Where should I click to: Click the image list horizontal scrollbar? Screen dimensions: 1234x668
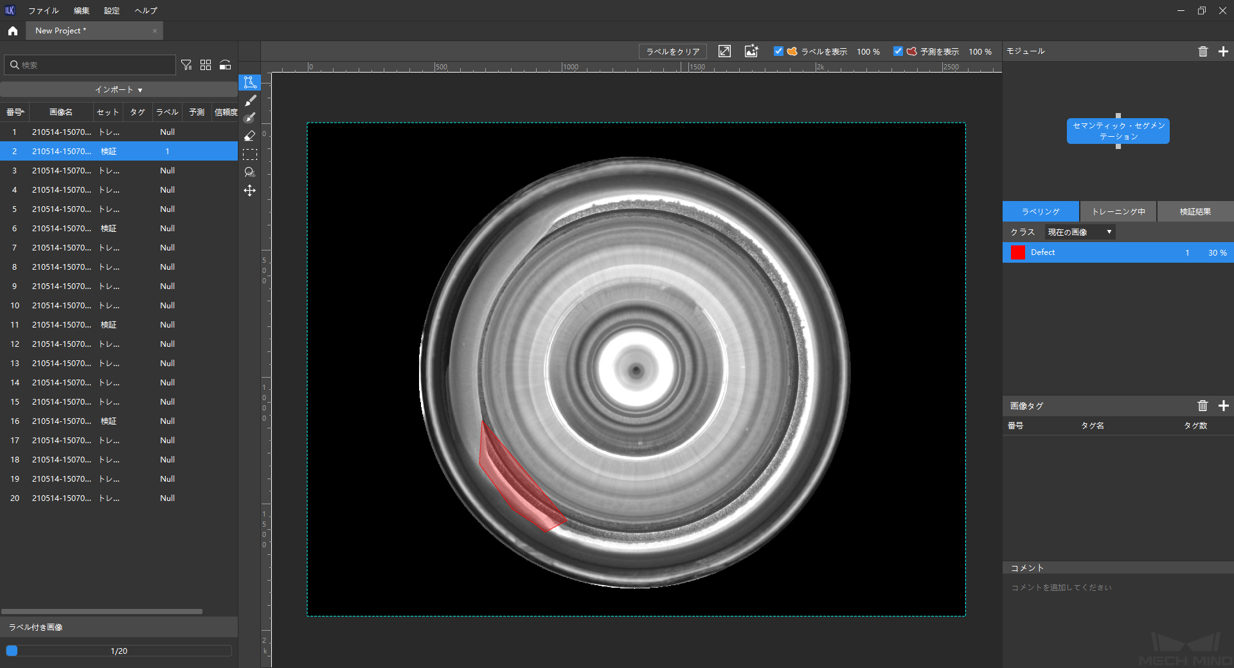click(102, 611)
